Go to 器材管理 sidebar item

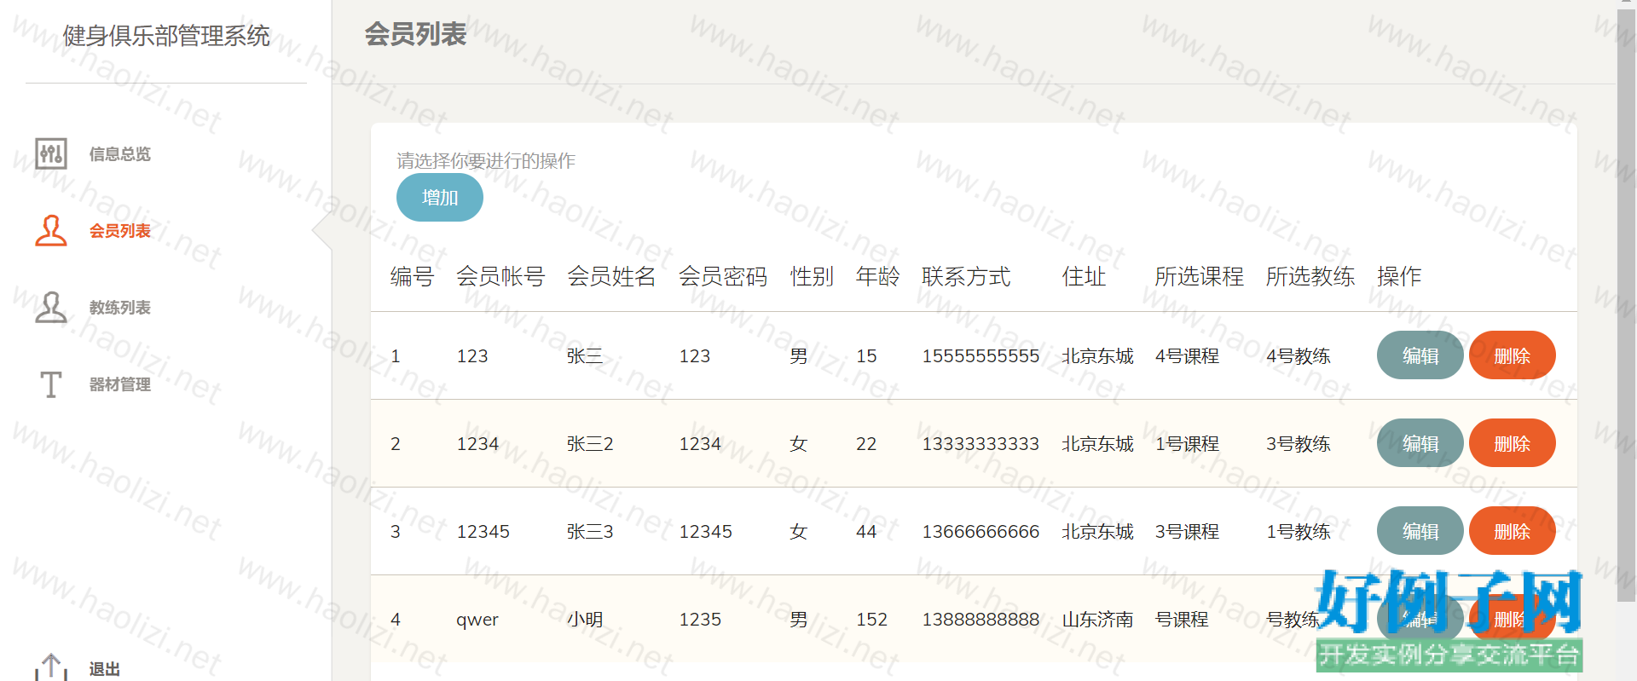click(x=119, y=384)
